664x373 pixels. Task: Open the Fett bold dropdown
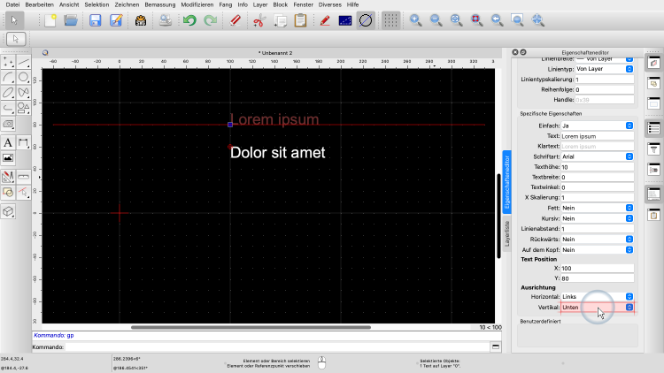598,208
